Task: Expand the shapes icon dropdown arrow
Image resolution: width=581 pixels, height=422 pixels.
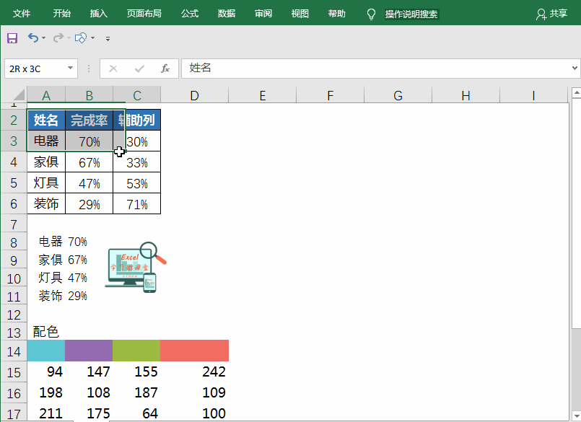Action: tap(92, 38)
